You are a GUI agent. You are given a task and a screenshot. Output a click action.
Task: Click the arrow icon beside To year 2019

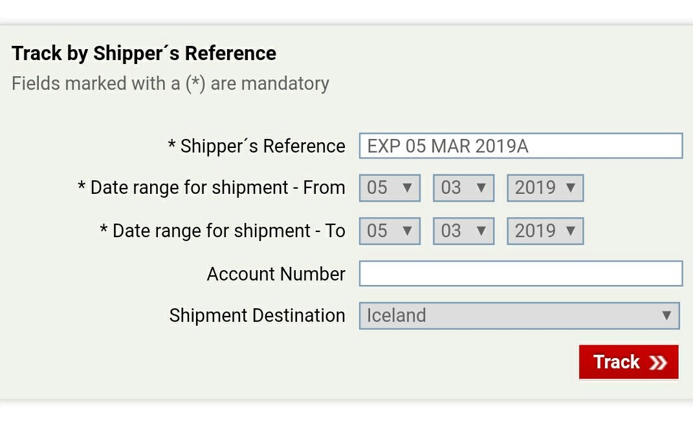point(571,231)
